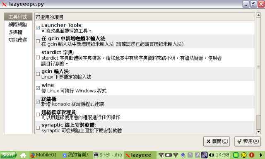
Task: Click the red X window menu icon
Action: [x=4, y=4]
